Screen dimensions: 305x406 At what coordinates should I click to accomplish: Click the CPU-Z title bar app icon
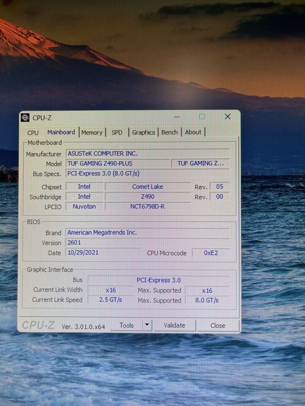pos(25,118)
